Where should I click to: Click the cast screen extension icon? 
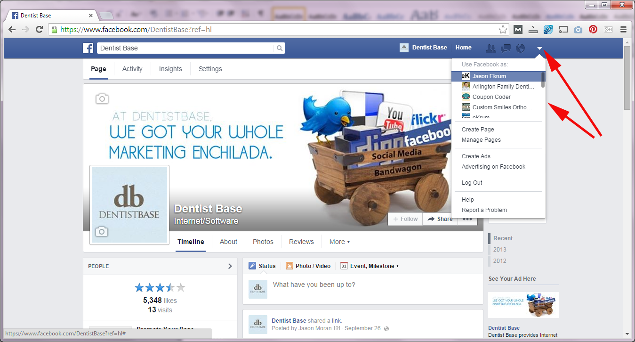point(563,29)
